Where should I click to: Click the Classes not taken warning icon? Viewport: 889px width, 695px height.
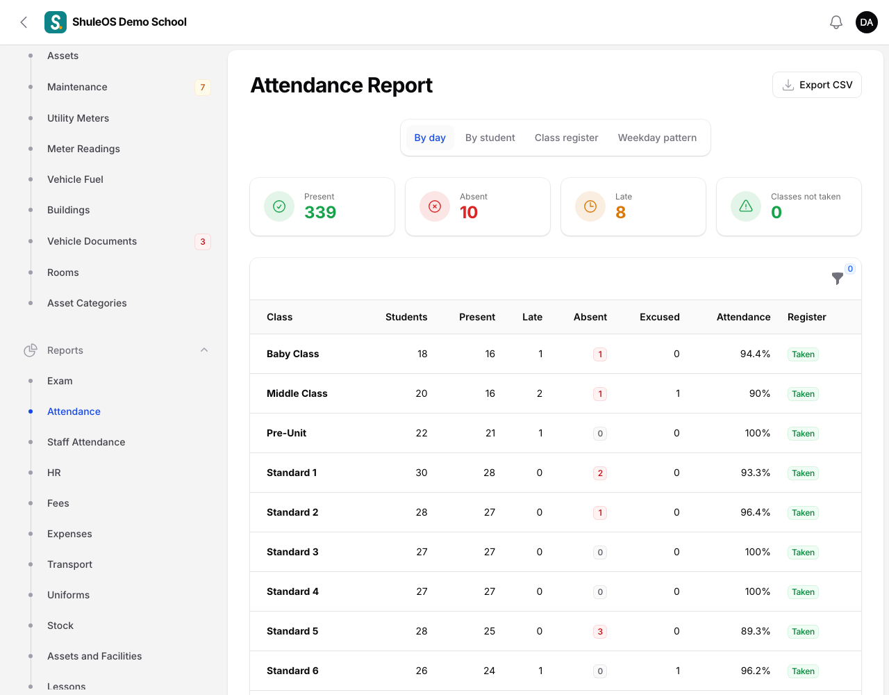click(x=746, y=206)
